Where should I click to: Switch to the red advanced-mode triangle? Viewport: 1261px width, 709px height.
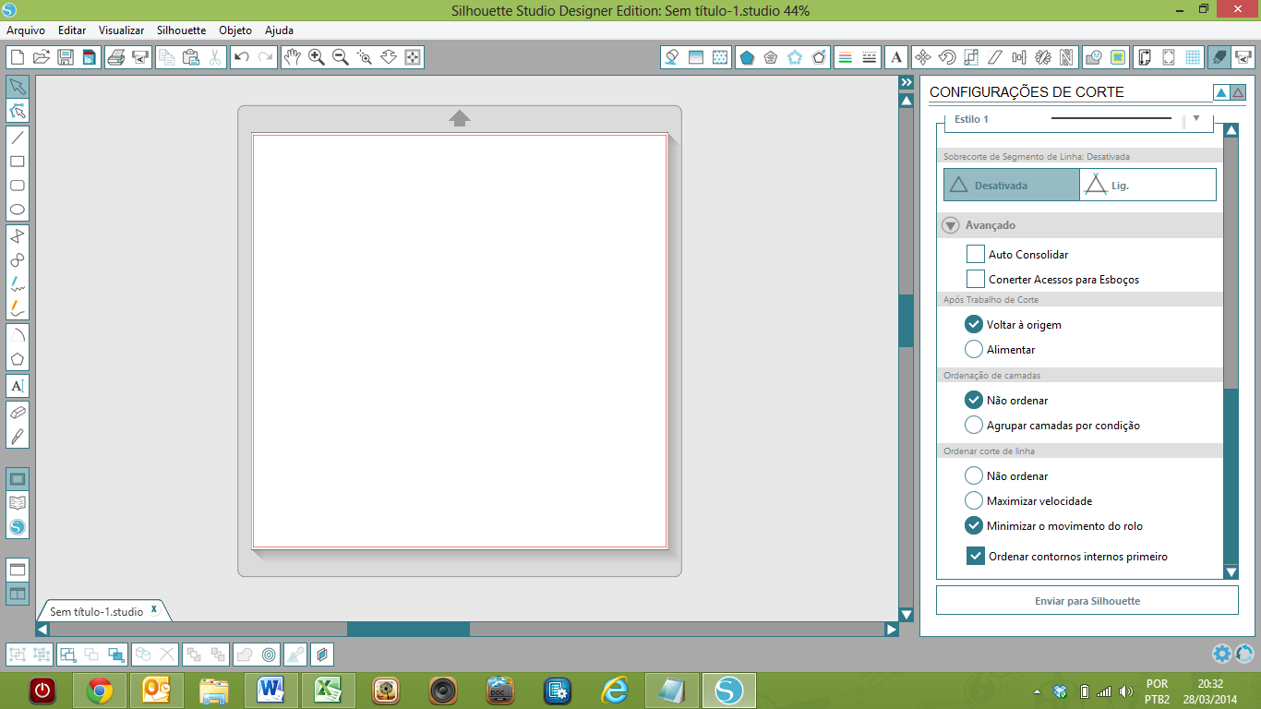coord(1238,92)
